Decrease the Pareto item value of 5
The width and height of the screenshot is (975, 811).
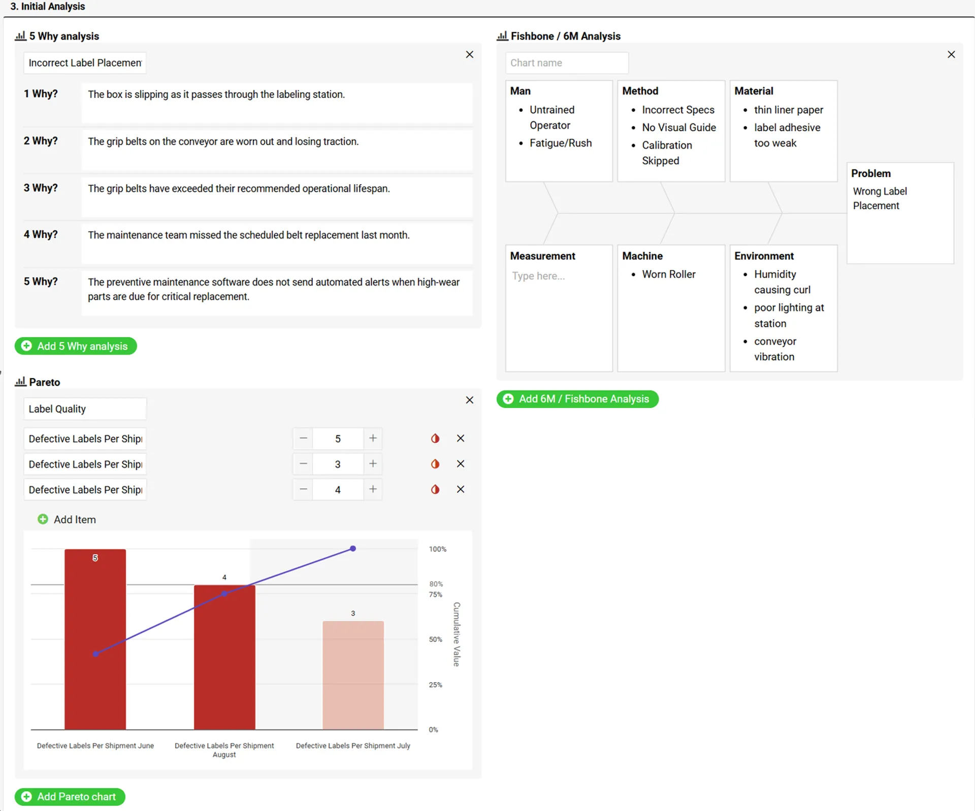coord(303,438)
